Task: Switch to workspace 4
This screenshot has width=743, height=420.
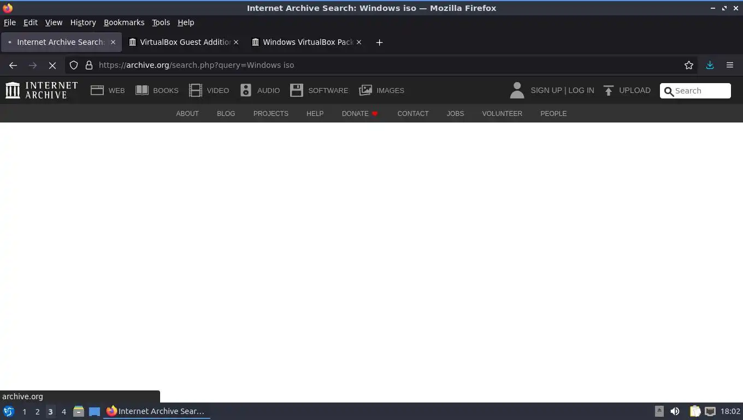Action: pos(63,411)
